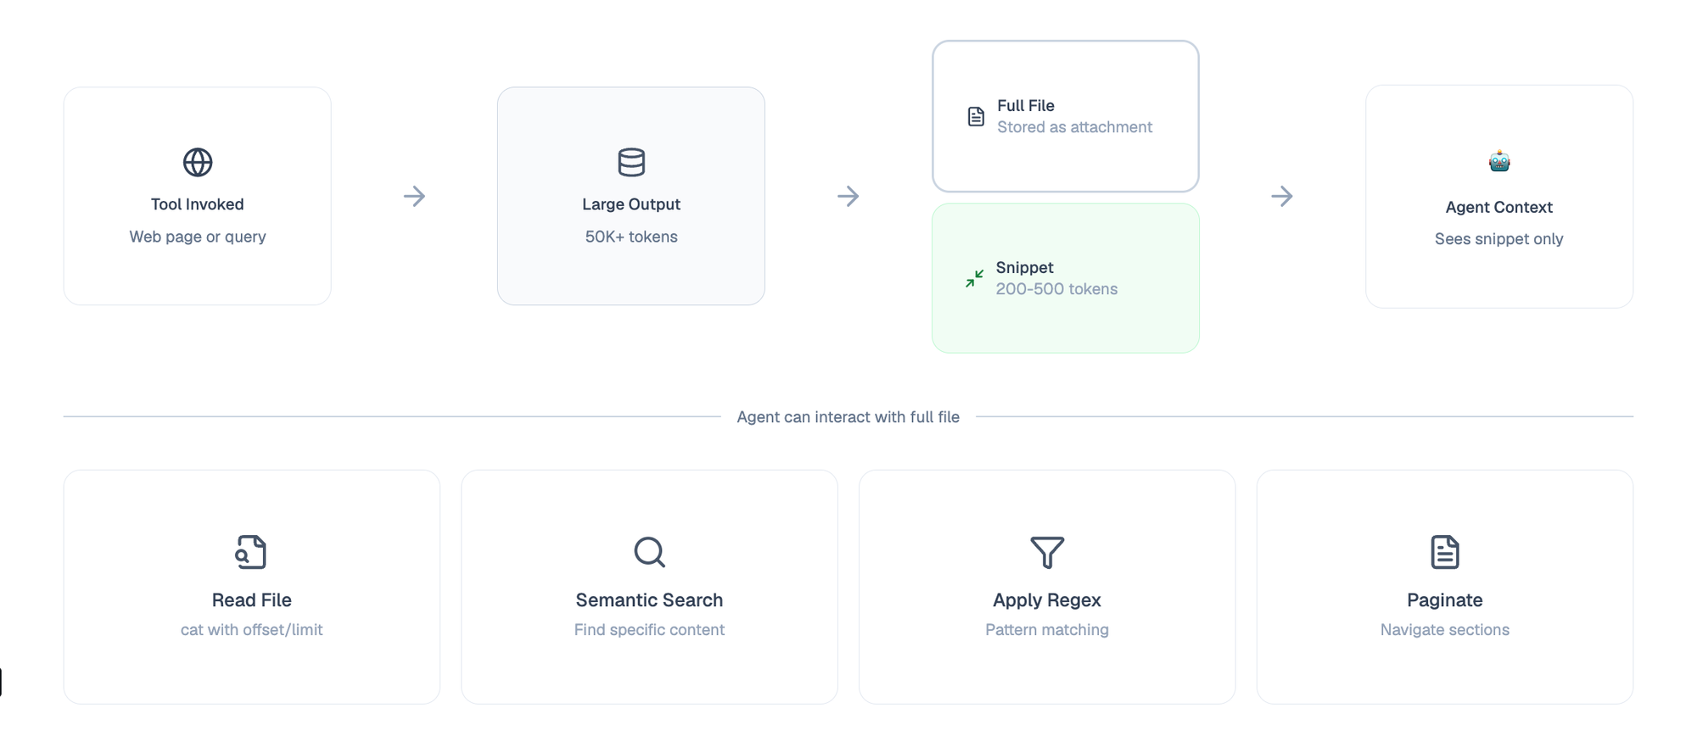Click the 'Sees snippet only' caption
The width and height of the screenshot is (1697, 736).
(x=1499, y=239)
